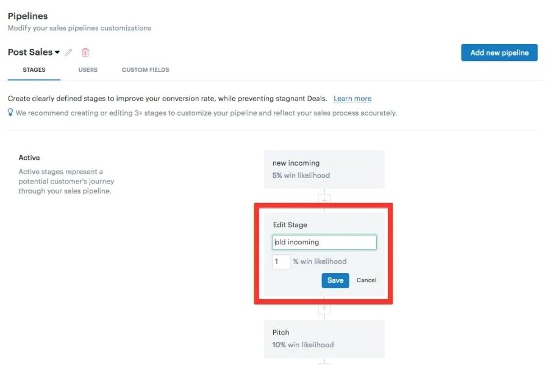The height and width of the screenshot is (365, 550).
Task: Select the Pitch stage card
Action: pyautogui.click(x=324, y=339)
